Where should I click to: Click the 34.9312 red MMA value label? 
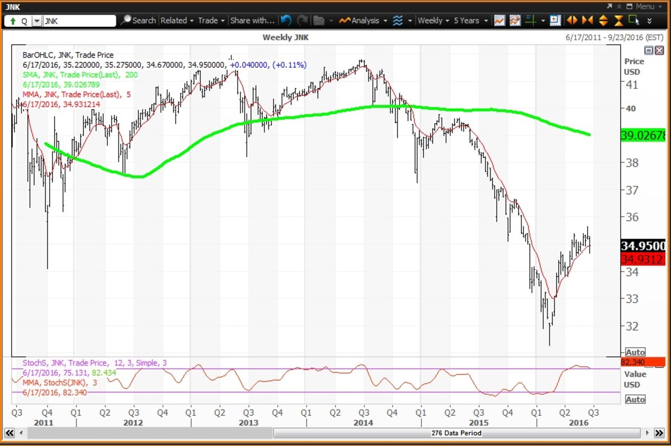(x=643, y=259)
